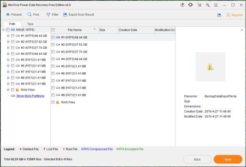Click drive icon of #3 (NTFS)37.70 GB in tree
The width and height of the screenshot is (246, 167).
(18, 48)
